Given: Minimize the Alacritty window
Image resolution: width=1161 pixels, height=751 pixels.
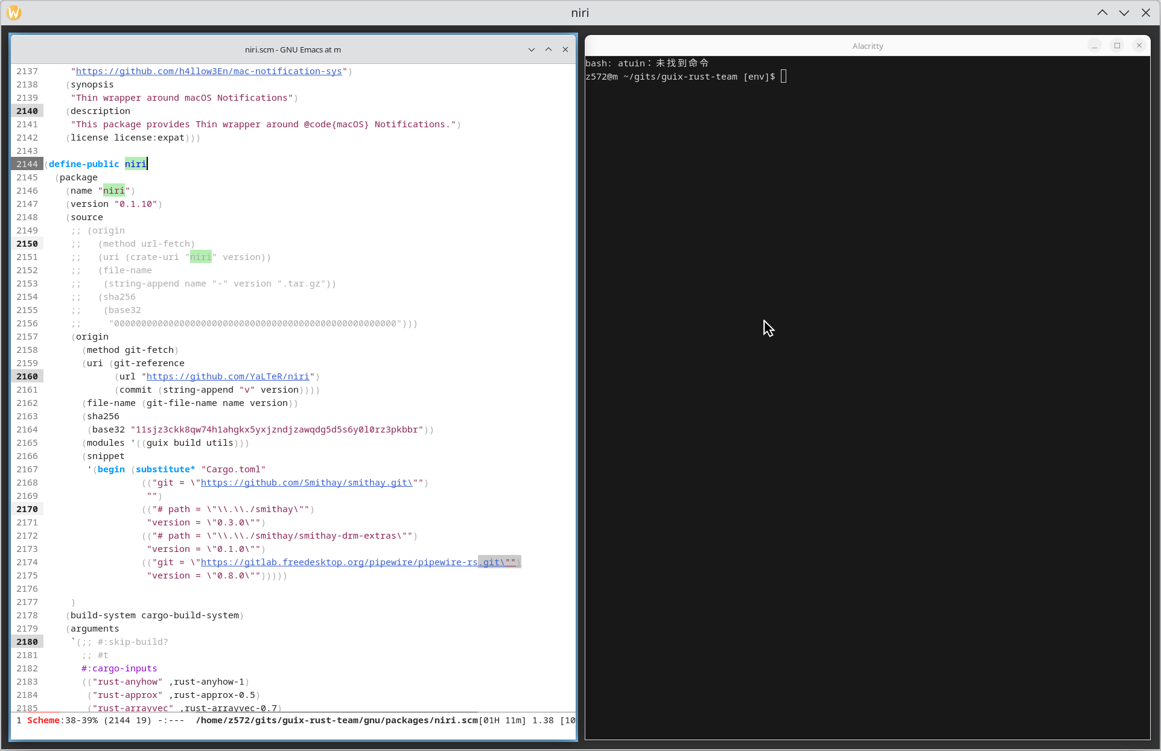Looking at the screenshot, I should 1095,46.
